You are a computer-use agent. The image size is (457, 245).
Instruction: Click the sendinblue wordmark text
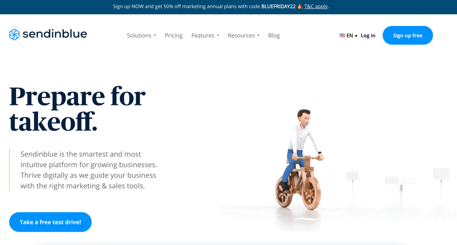coord(55,34)
